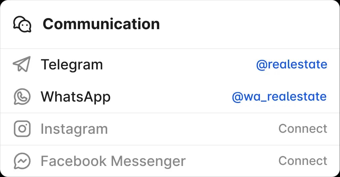
Task: Open the @wa_realestate WhatsApp handle link
Action: [279, 97]
